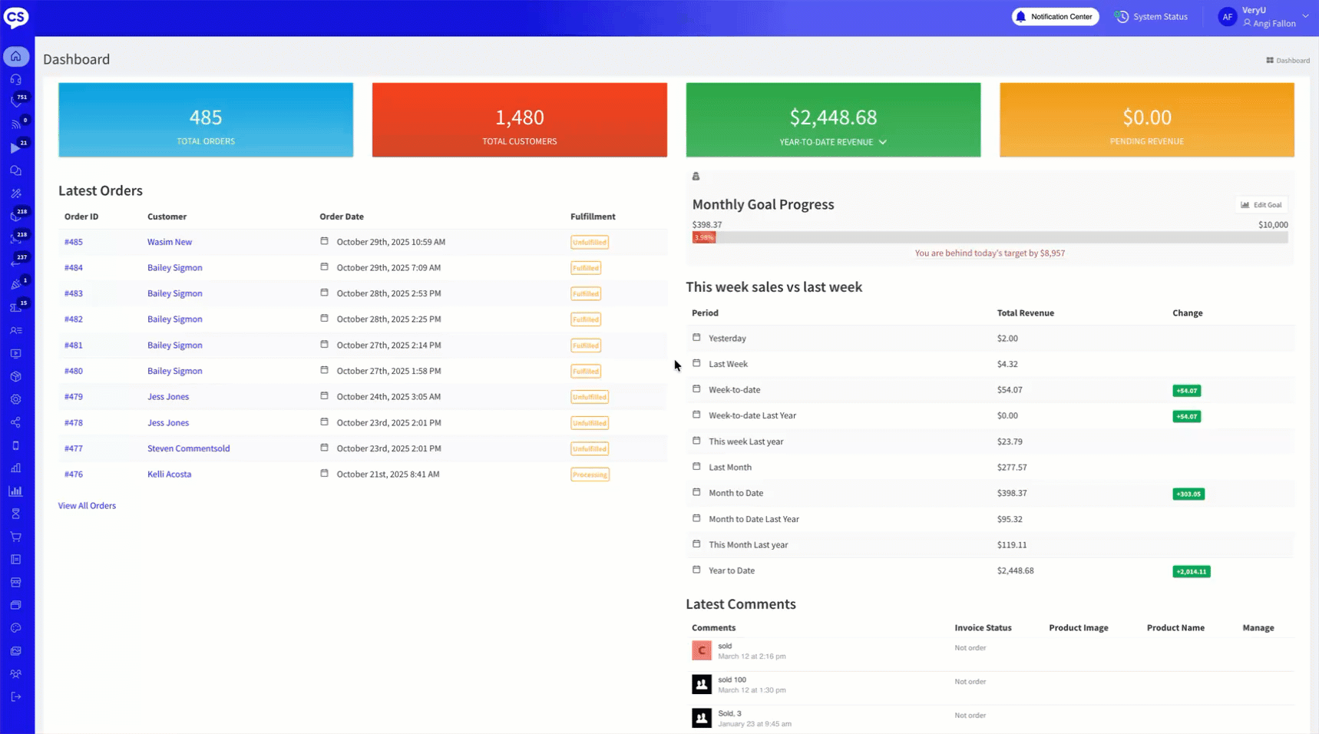Click the share nodes sidebar icon

pyautogui.click(x=16, y=422)
